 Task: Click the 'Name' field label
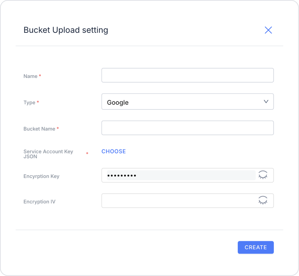tap(30, 76)
